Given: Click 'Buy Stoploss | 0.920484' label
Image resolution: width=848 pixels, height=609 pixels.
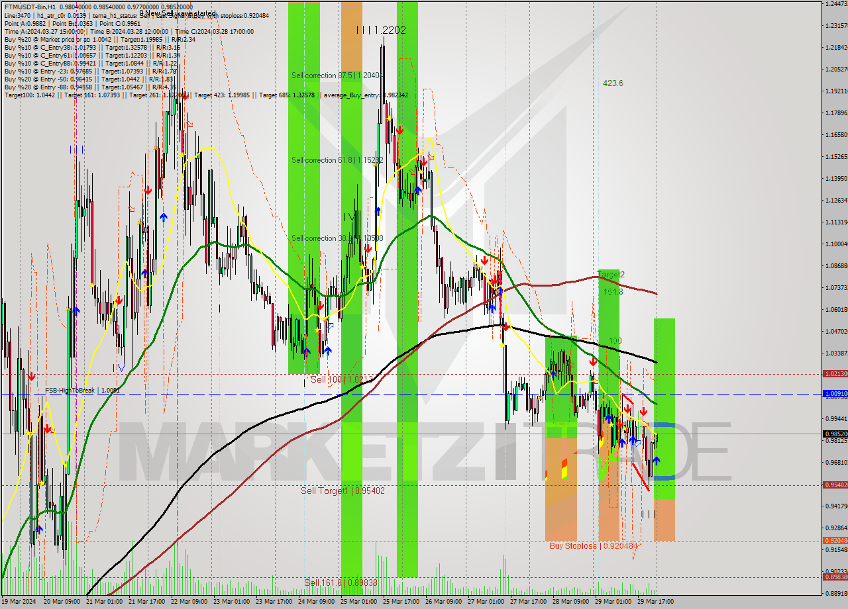Looking at the screenshot, I should coord(594,546).
